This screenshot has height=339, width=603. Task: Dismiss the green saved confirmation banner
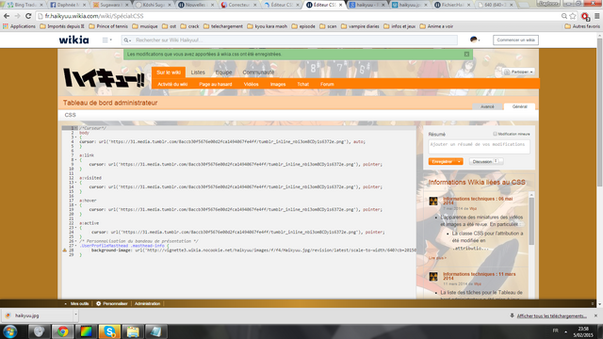click(466, 55)
